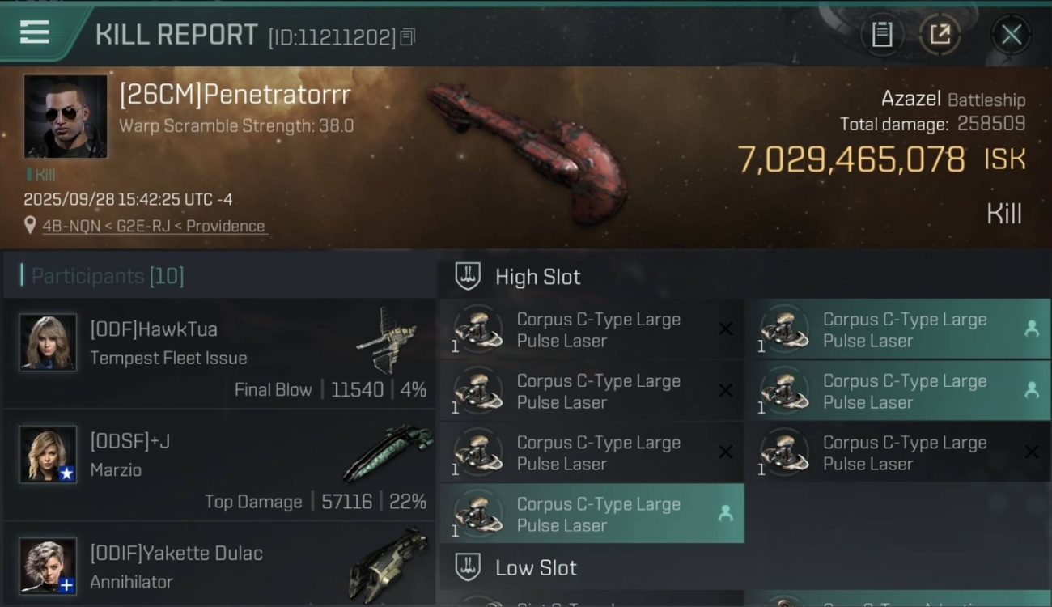Click the Low Slot section icon
Viewport: 1052px width, 607px height.
468,567
